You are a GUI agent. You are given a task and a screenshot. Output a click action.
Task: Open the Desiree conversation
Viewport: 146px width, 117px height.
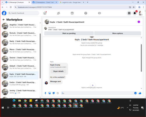tap(20, 59)
